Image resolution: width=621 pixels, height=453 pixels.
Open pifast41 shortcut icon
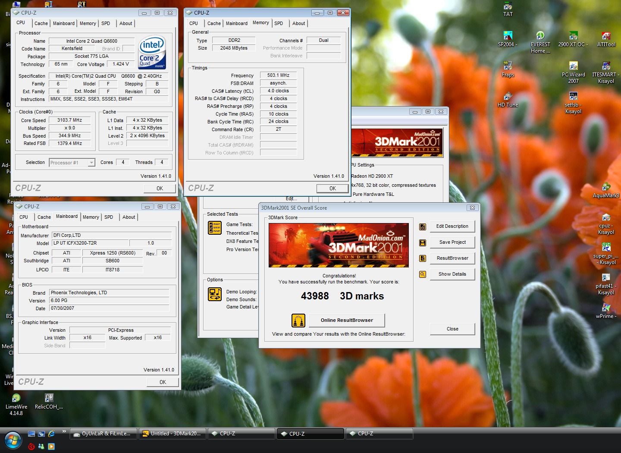(606, 284)
